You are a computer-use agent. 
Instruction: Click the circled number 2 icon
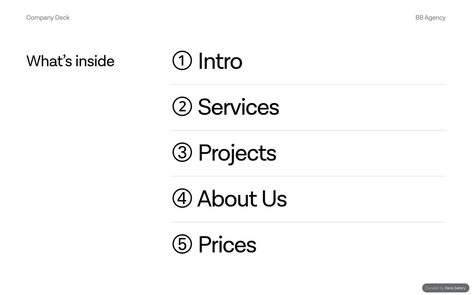(182, 107)
